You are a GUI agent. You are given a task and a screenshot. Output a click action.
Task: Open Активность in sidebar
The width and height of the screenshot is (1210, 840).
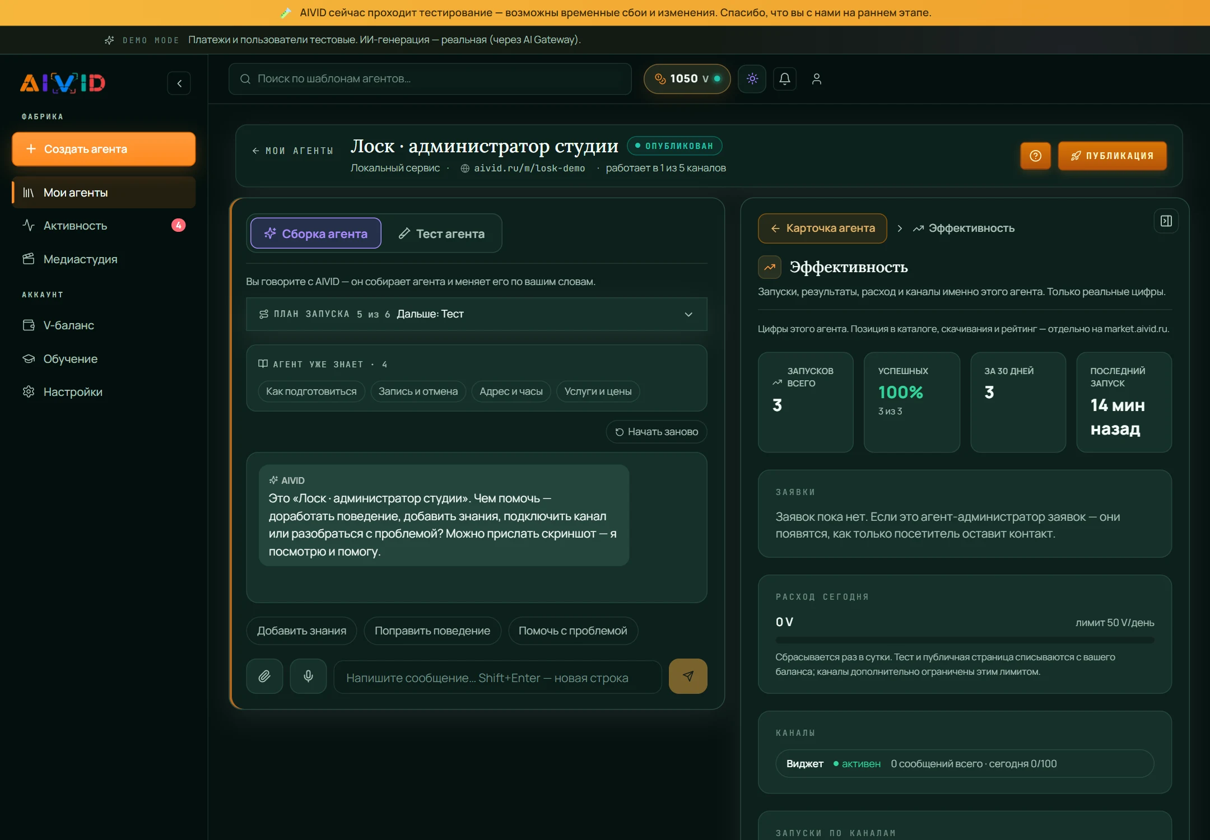point(104,226)
